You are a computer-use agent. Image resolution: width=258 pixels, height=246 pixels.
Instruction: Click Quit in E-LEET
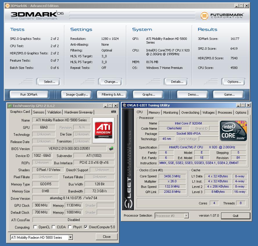coord(235,216)
